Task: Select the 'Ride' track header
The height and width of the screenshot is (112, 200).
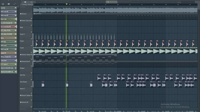Action: (26, 30)
